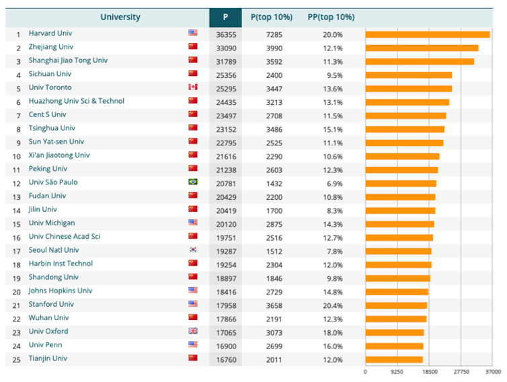Screen dimensions: 507x382
Task: Click the UK flag next to Univ Oxford
Action: (x=193, y=332)
